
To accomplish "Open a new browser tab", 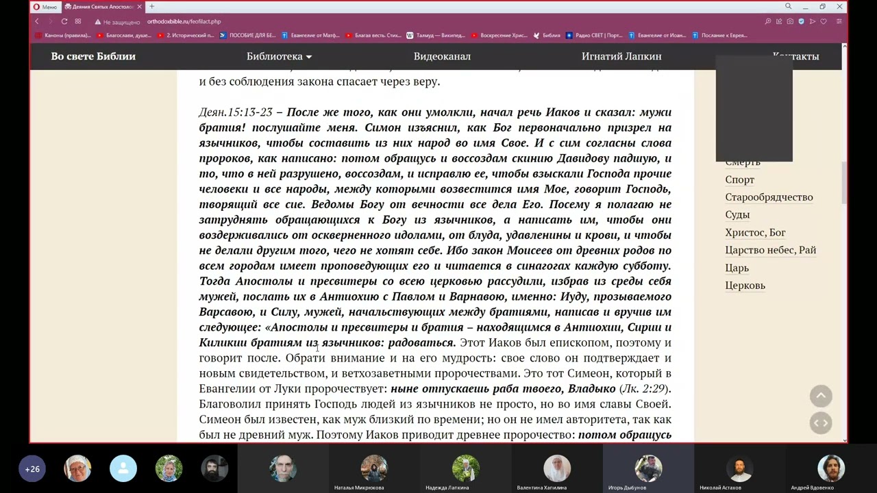I will [x=151, y=7].
